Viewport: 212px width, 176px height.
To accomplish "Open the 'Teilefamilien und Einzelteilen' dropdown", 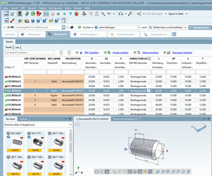I will coord(185,28).
